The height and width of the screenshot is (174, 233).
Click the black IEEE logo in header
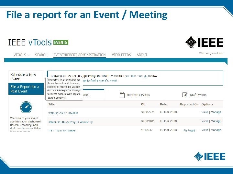click(205, 42)
